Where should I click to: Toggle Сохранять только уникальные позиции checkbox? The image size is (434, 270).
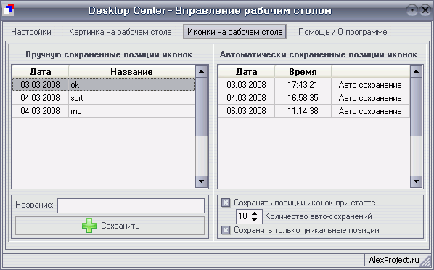226,230
